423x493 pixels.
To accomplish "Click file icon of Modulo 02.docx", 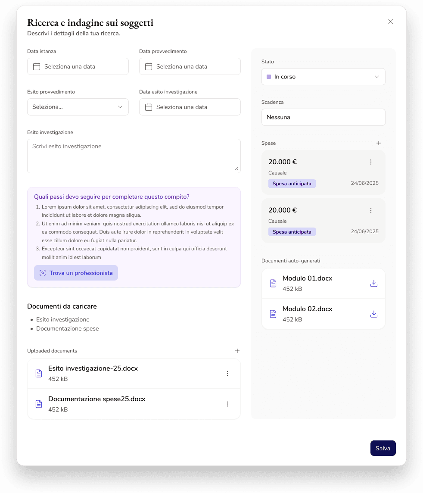I will click(x=273, y=314).
